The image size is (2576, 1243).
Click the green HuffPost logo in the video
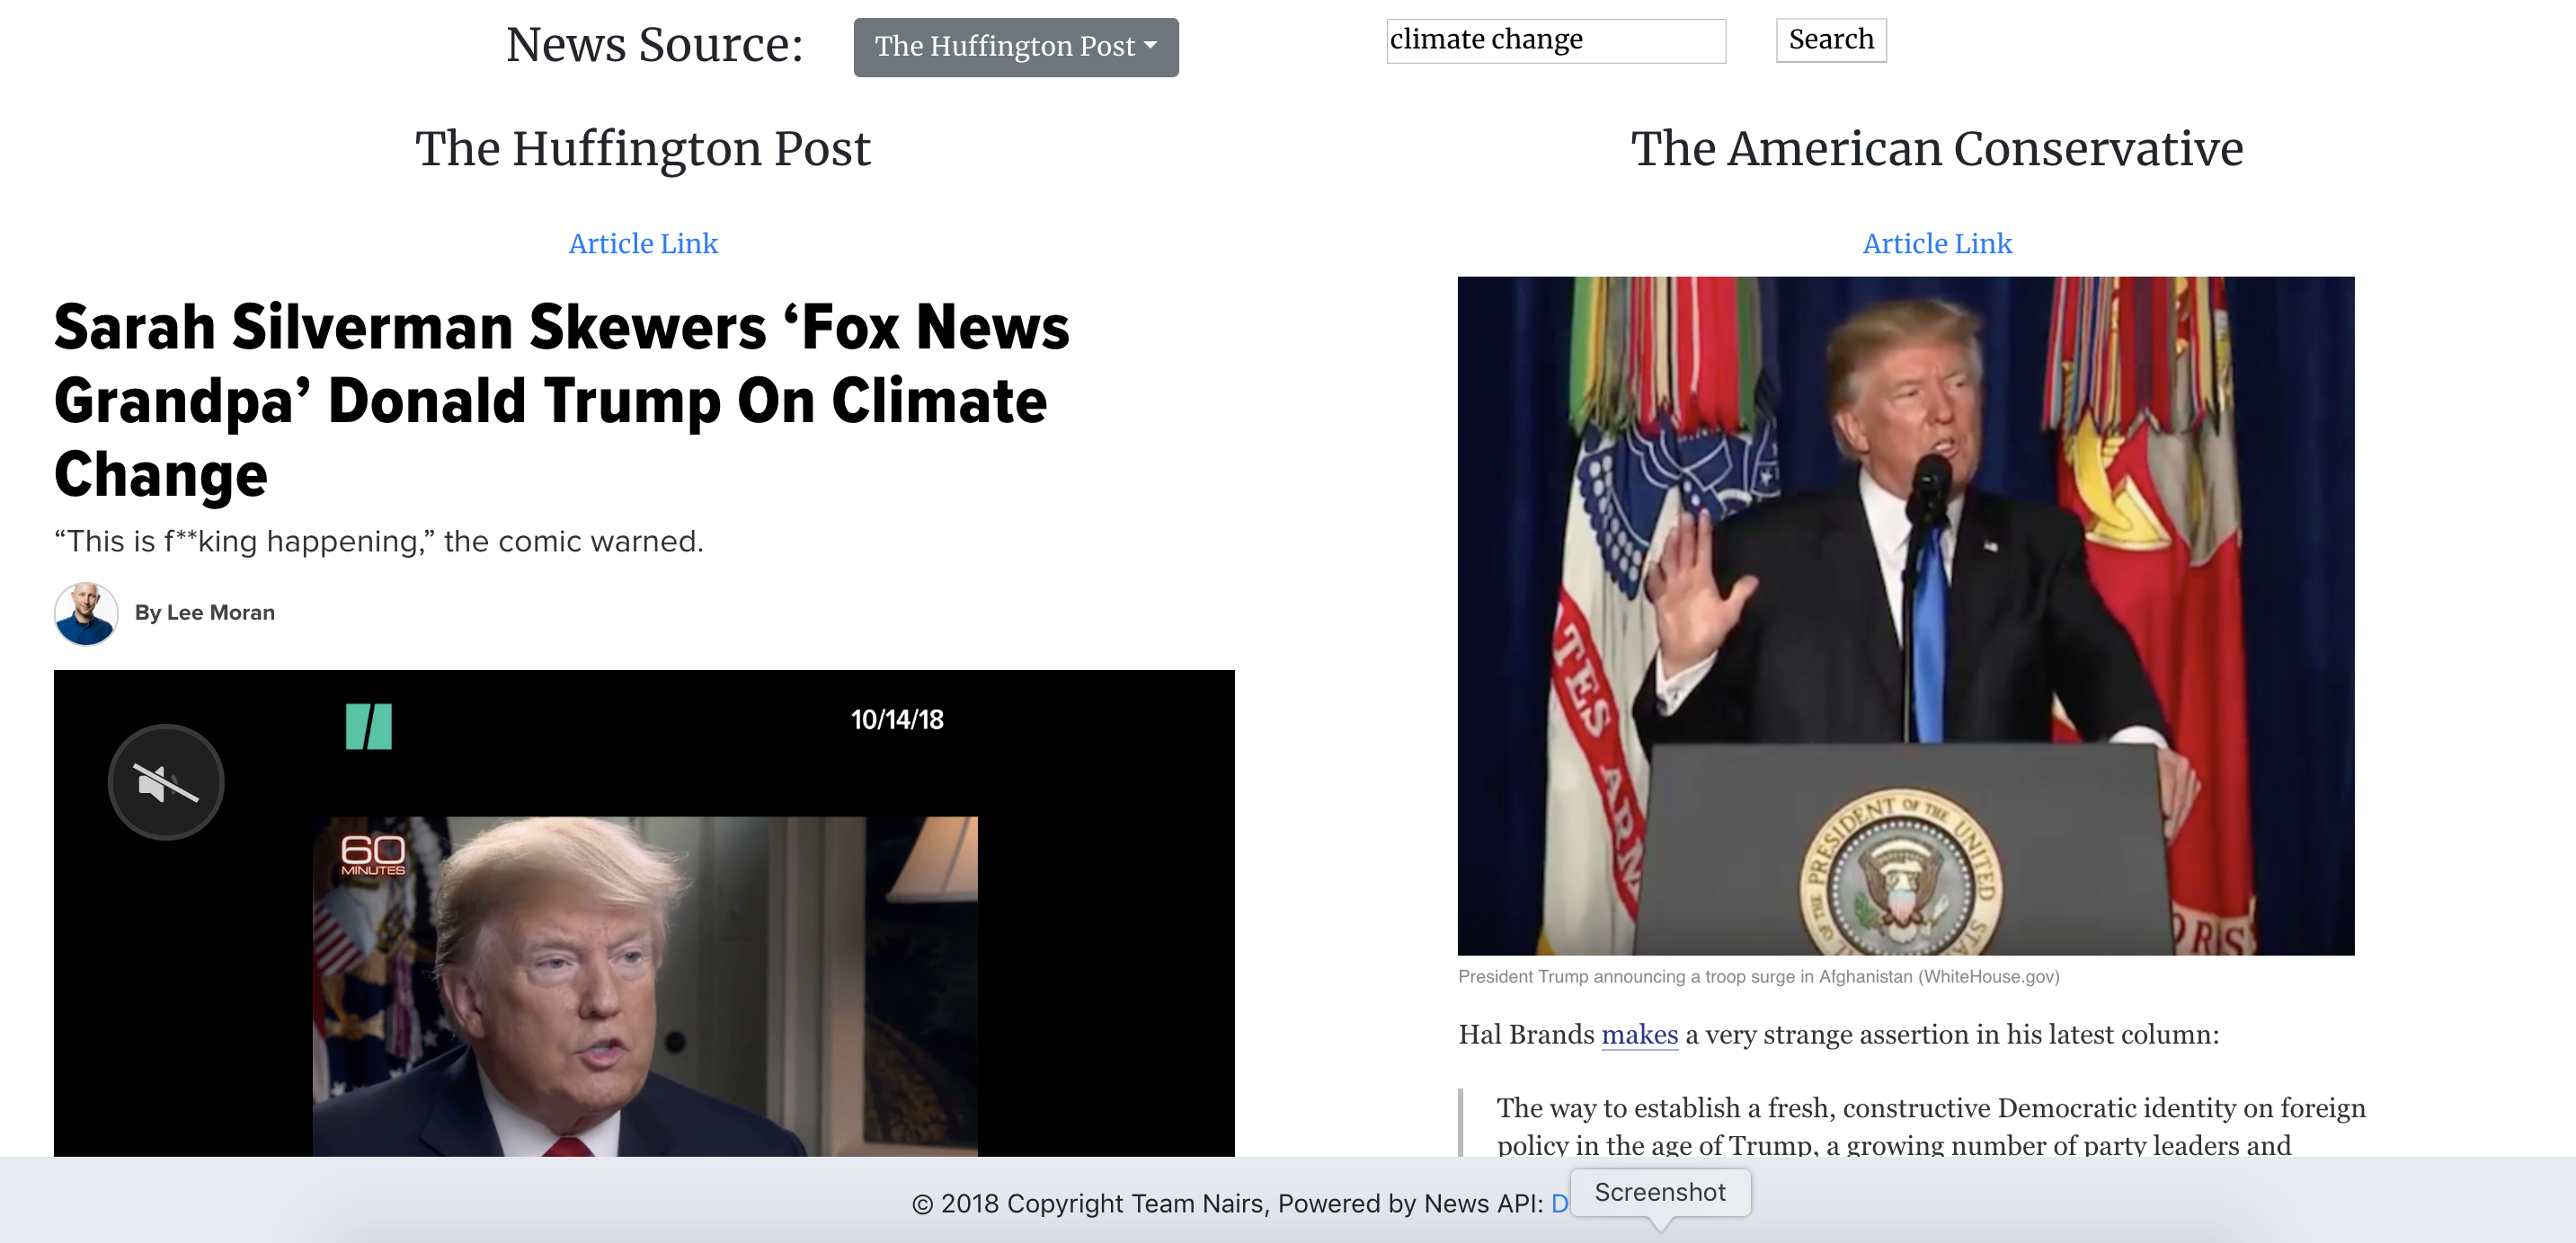click(368, 727)
